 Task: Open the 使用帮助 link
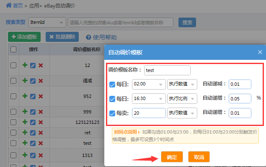pyautogui.click(x=105, y=37)
